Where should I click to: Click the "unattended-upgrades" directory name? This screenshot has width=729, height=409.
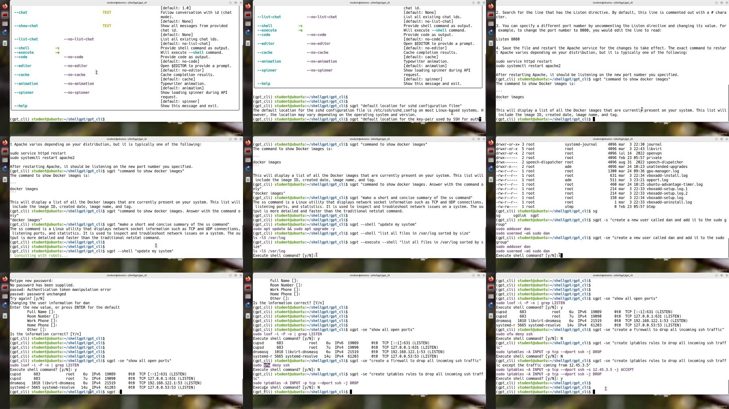click(667, 167)
